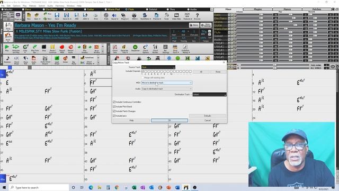Click the None channels button in the dialog
Image resolution: width=339 pixels, height=191 pixels.
point(218,72)
